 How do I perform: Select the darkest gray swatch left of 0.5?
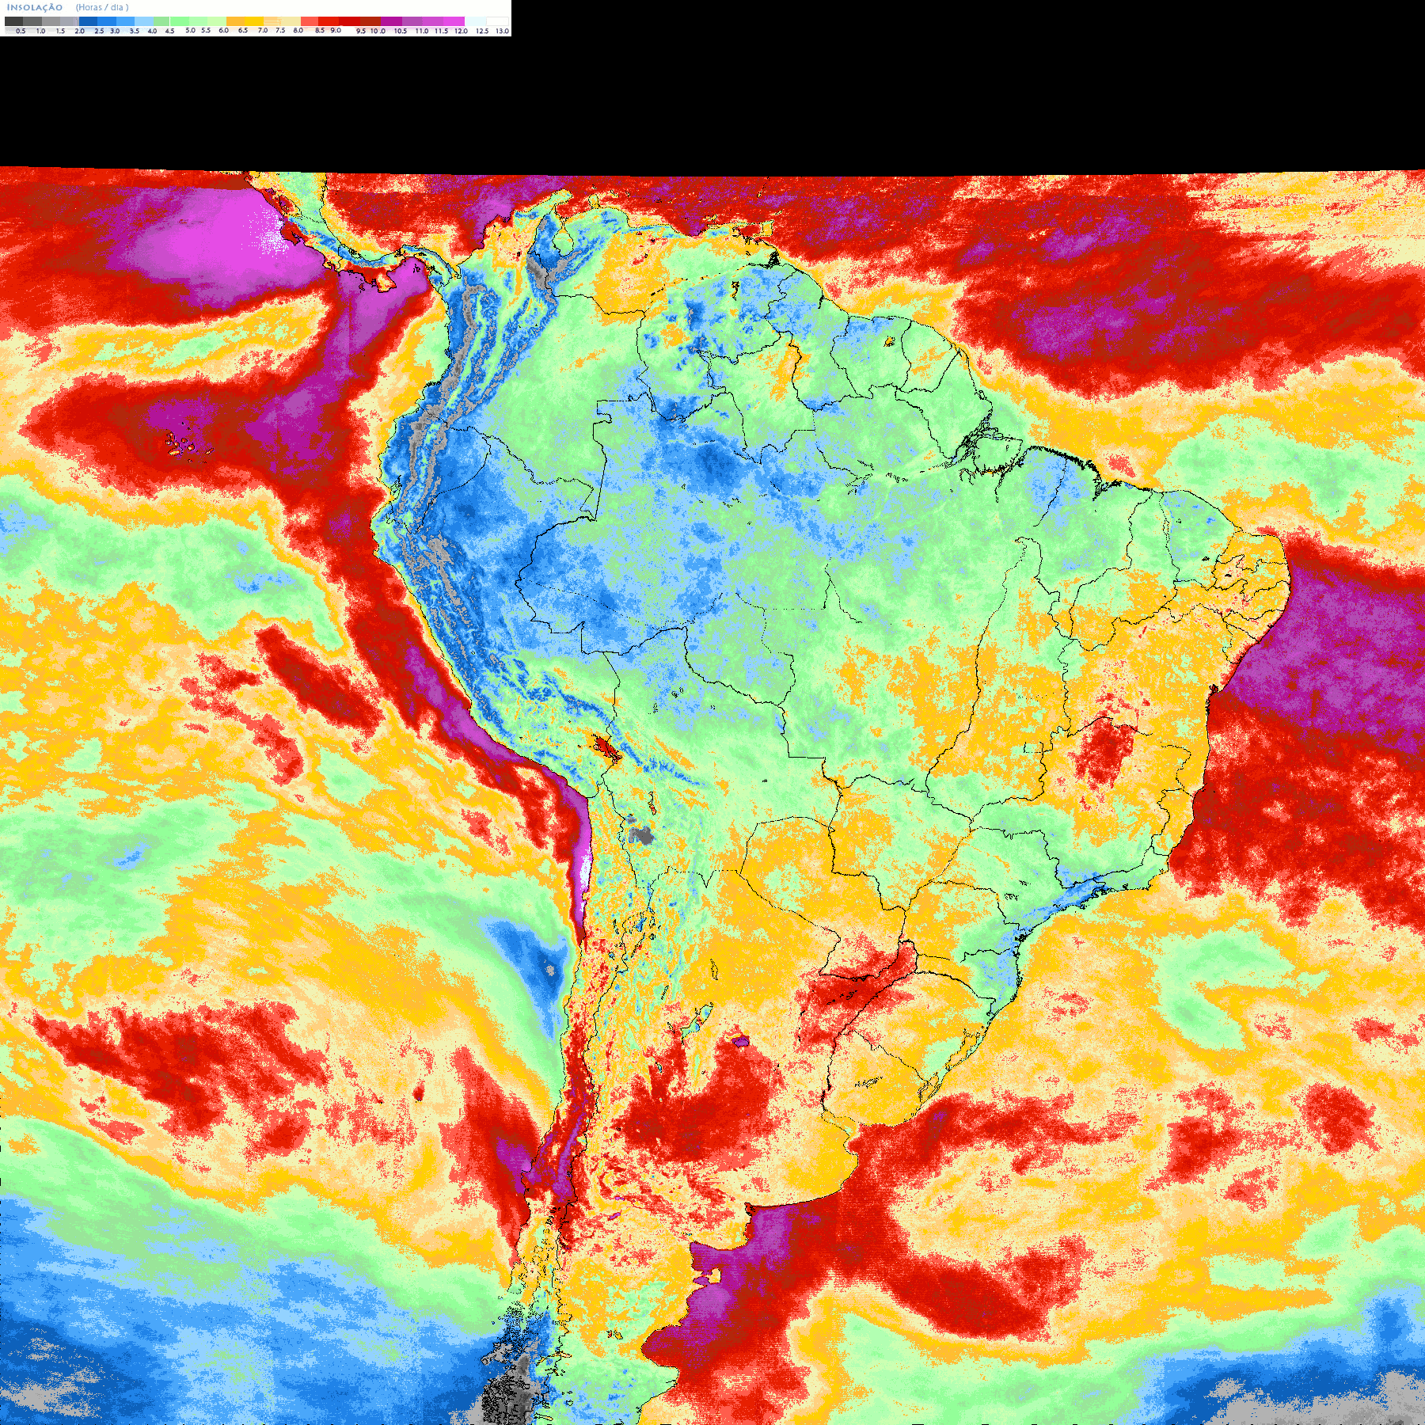[x=13, y=21]
